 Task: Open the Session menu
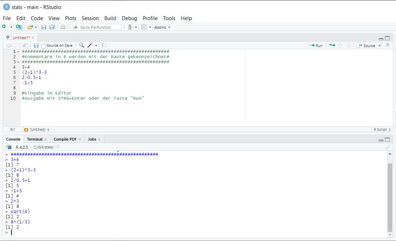point(90,18)
